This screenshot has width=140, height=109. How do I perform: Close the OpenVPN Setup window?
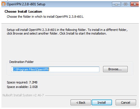(135, 4)
